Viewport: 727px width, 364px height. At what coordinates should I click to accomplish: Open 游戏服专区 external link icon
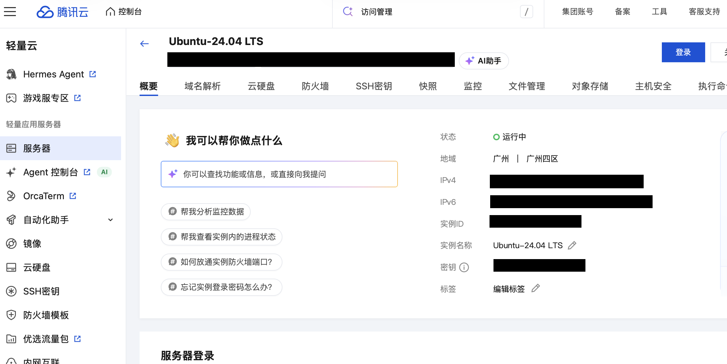click(77, 98)
